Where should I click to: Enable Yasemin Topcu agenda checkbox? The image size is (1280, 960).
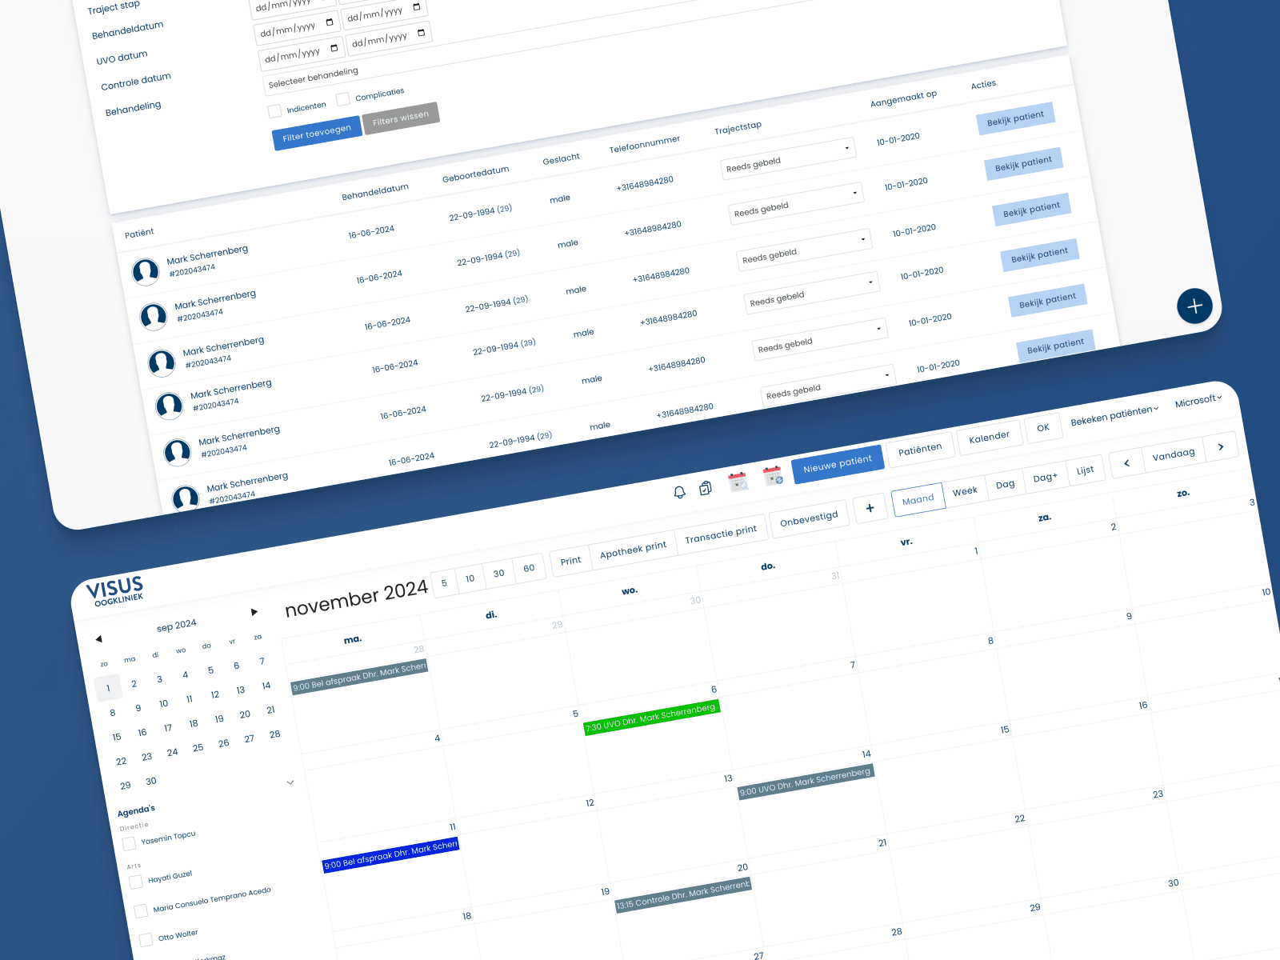tap(129, 844)
